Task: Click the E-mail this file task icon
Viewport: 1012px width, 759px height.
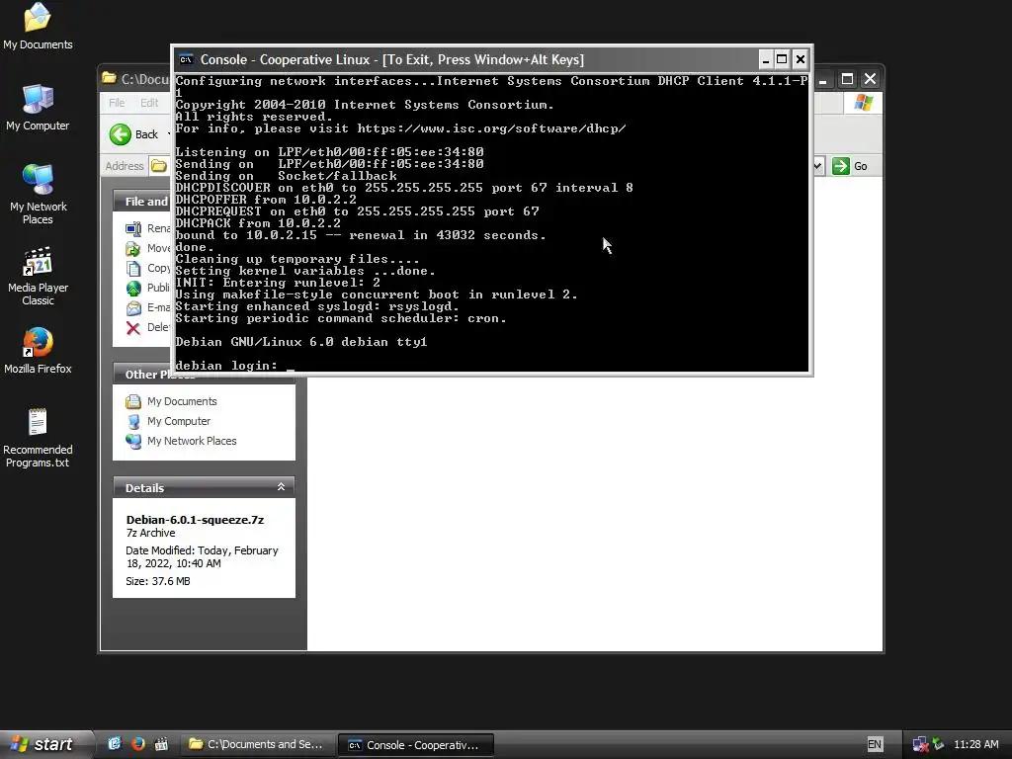Action: point(133,308)
